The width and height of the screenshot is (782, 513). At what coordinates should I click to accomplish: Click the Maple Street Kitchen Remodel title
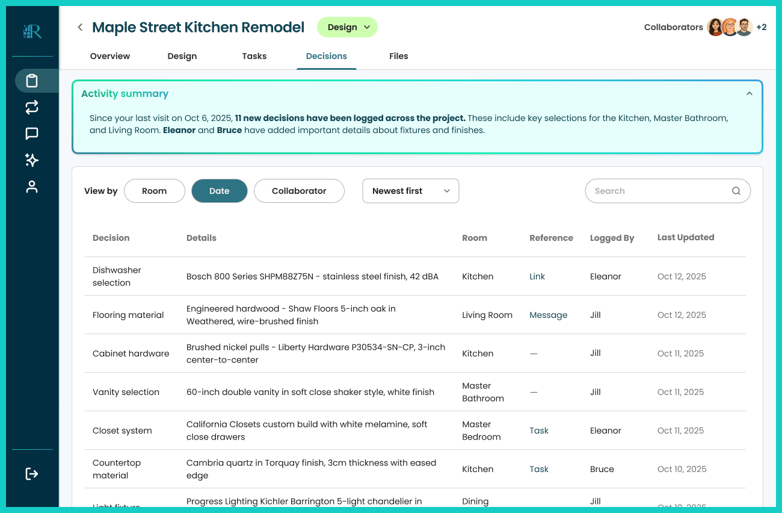(199, 27)
